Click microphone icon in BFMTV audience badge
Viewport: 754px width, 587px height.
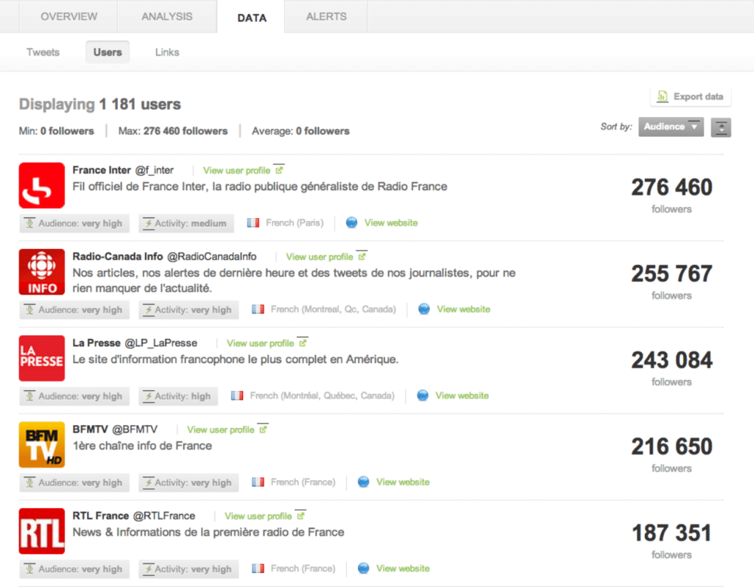(29, 482)
